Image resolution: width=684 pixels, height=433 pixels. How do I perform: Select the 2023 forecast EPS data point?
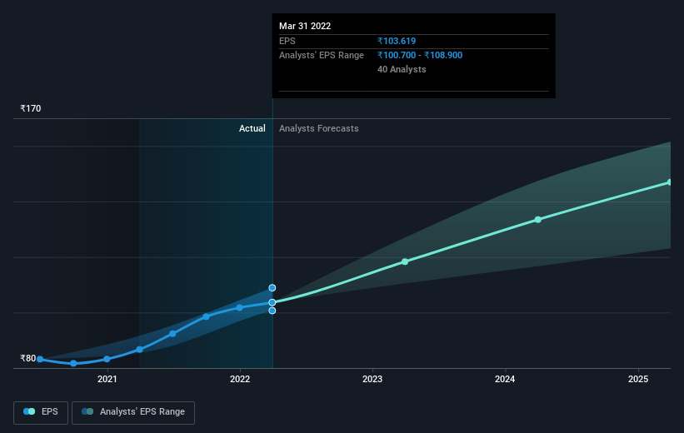[405, 261]
